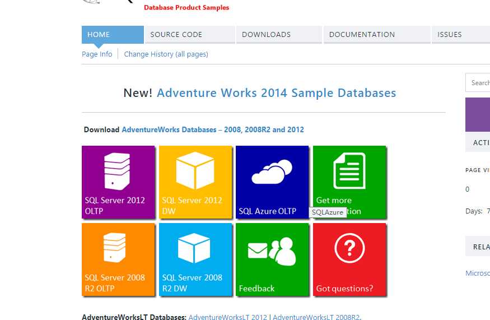
Task: Open Change History (all pages) link
Action: (166, 54)
